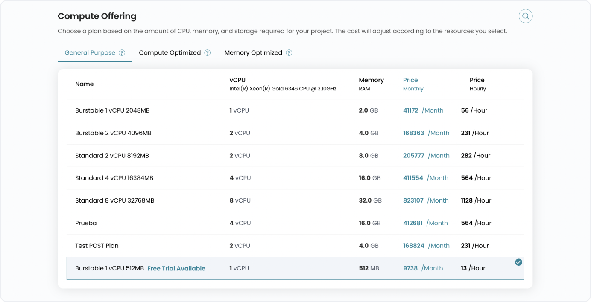Click the Name column header
The image size is (591, 302).
coord(85,84)
